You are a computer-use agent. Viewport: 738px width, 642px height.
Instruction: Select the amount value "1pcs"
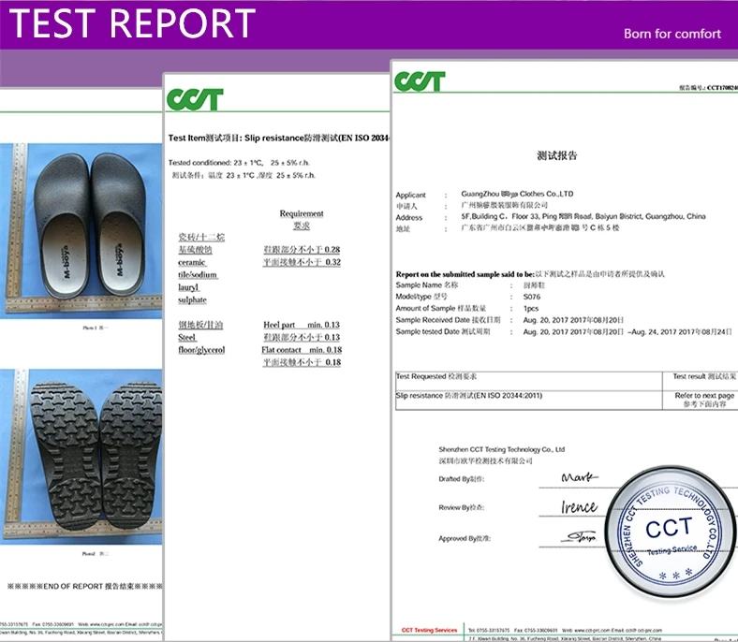(x=531, y=309)
